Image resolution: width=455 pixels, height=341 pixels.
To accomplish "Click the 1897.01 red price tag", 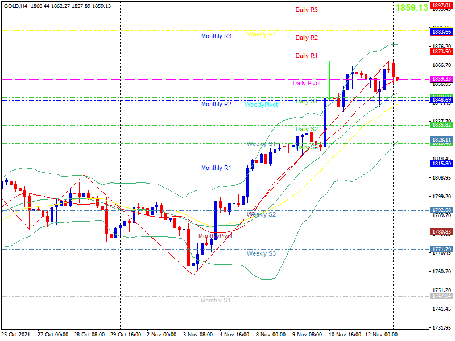I will pyautogui.click(x=442, y=6).
